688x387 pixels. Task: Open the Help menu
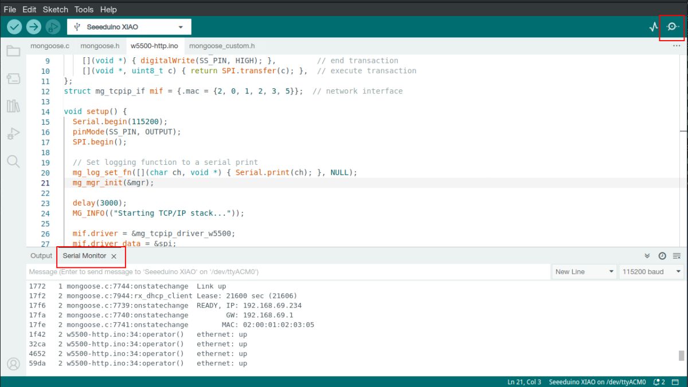coord(108,9)
